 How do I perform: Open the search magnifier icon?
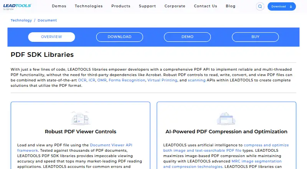click(x=260, y=7)
